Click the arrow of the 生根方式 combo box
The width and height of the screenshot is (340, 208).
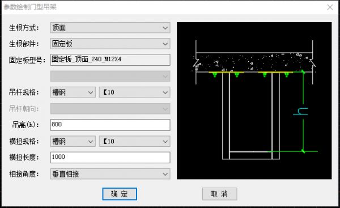[165, 28]
